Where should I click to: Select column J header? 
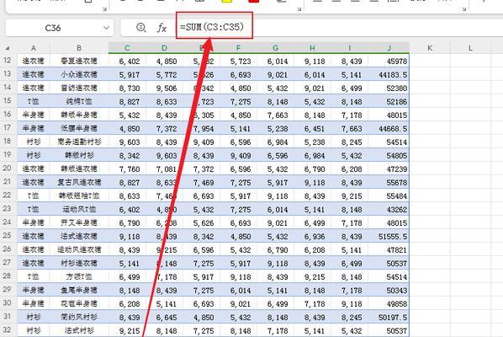389,48
